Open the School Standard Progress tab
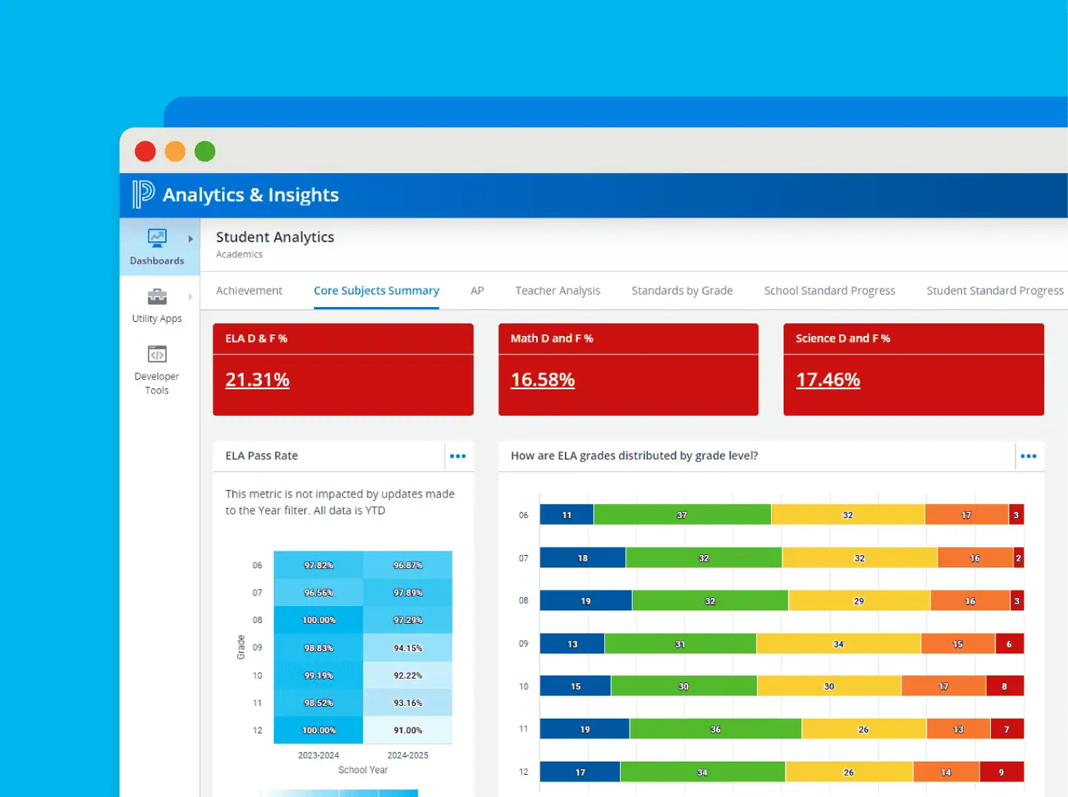 pyautogui.click(x=830, y=290)
